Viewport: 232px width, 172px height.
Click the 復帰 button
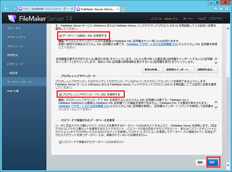coord(200,162)
